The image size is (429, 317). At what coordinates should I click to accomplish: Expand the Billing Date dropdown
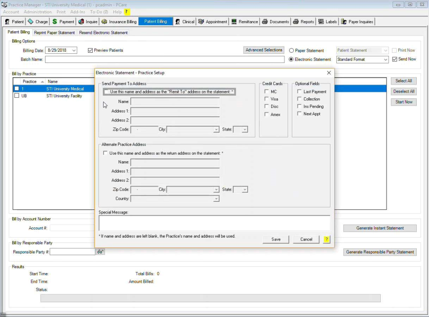(x=74, y=51)
